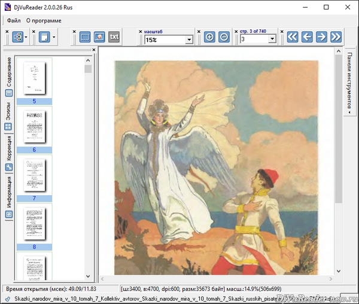Click the document structure tree icon
Image resolution: width=359 pixels, height=304 pixels.
(17, 37)
